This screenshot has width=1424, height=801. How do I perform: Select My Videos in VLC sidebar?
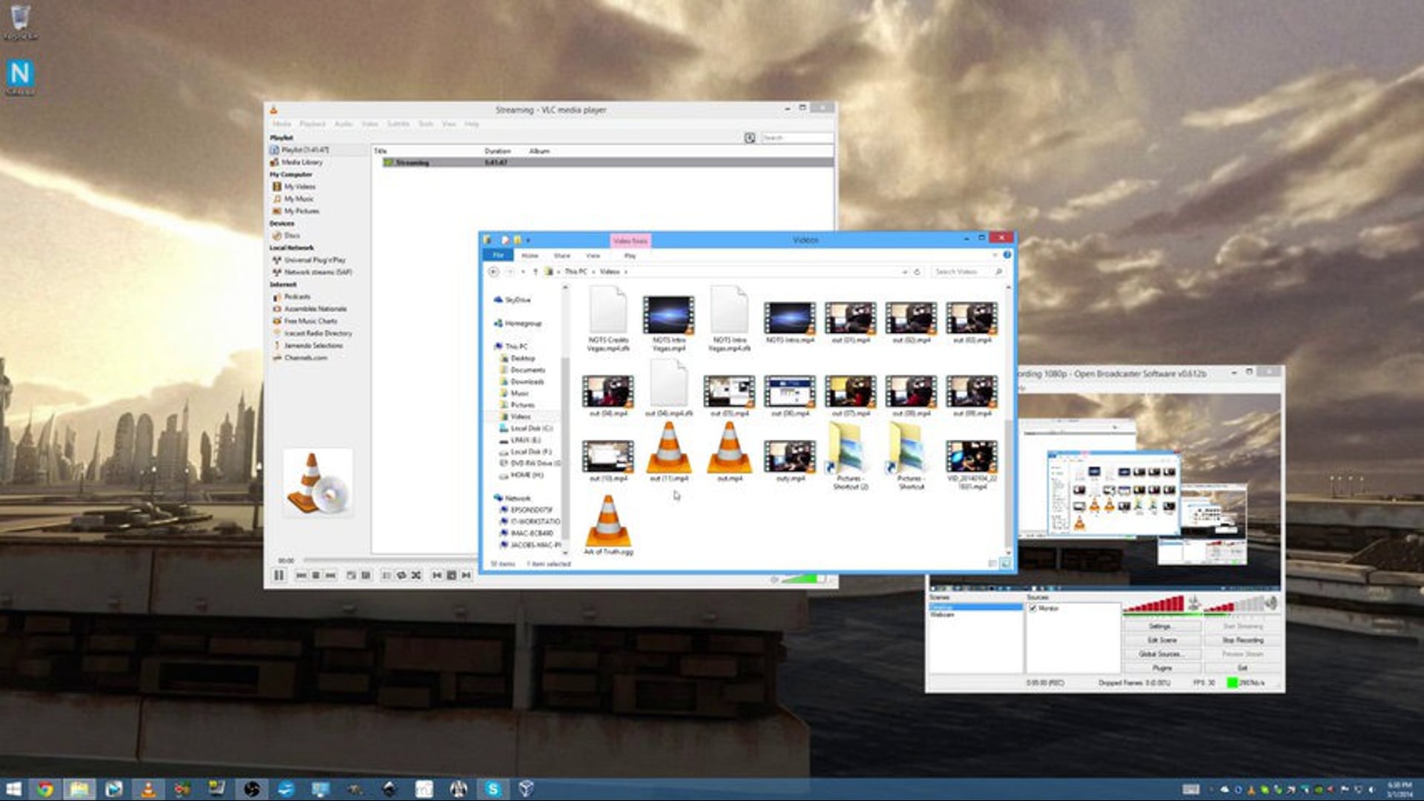point(294,187)
